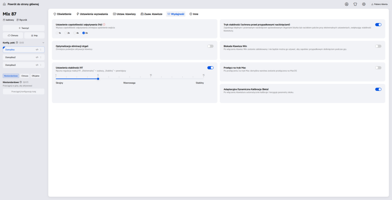Click the Ręcznik mode icon

coord(18,20)
